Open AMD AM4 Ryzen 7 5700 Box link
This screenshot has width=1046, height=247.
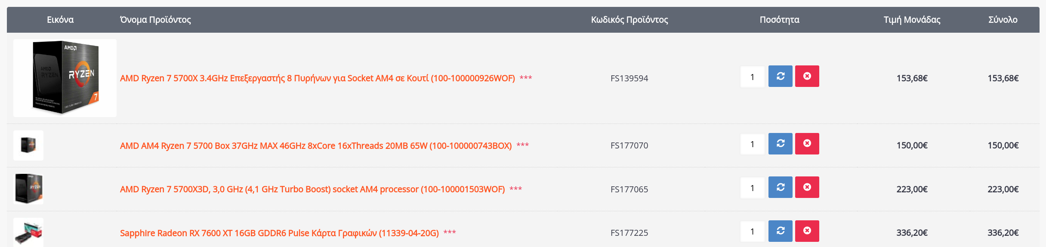(x=316, y=146)
